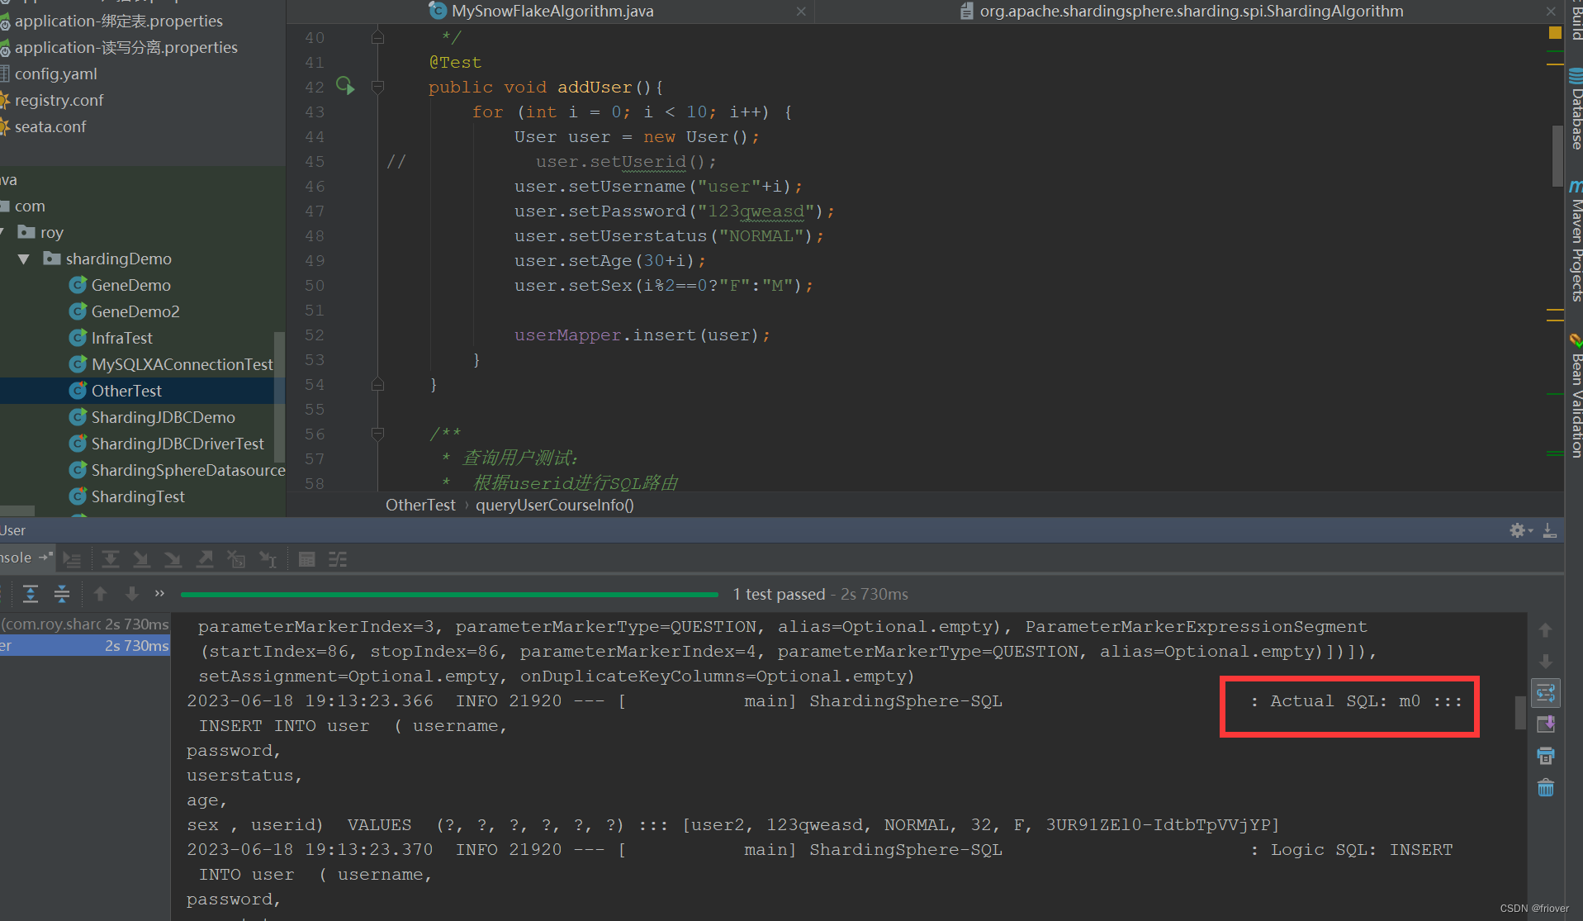The height and width of the screenshot is (921, 1583).
Task: Click Drop Frame debugger button
Action: 236,560
